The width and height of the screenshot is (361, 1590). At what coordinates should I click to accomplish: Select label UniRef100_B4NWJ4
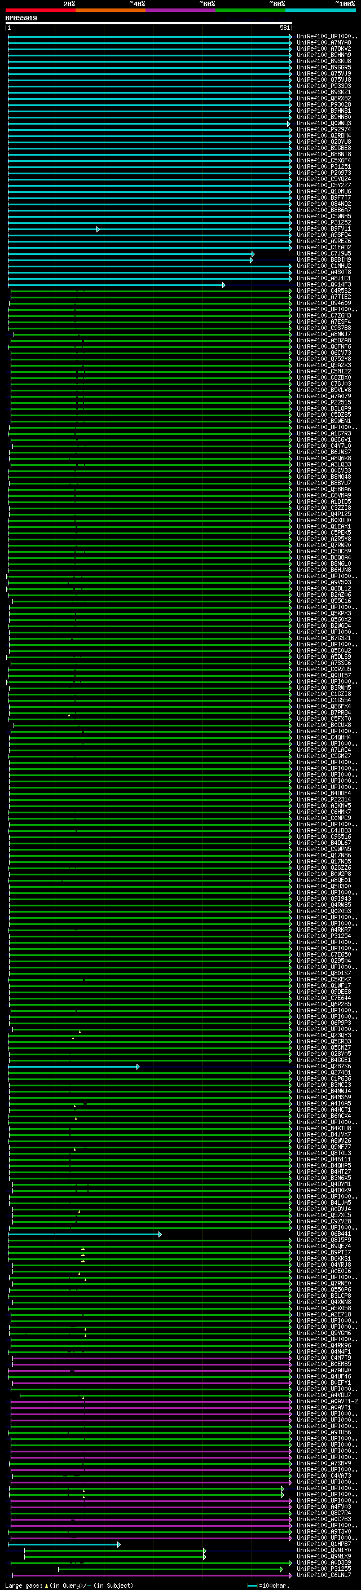pyautogui.click(x=324, y=1091)
